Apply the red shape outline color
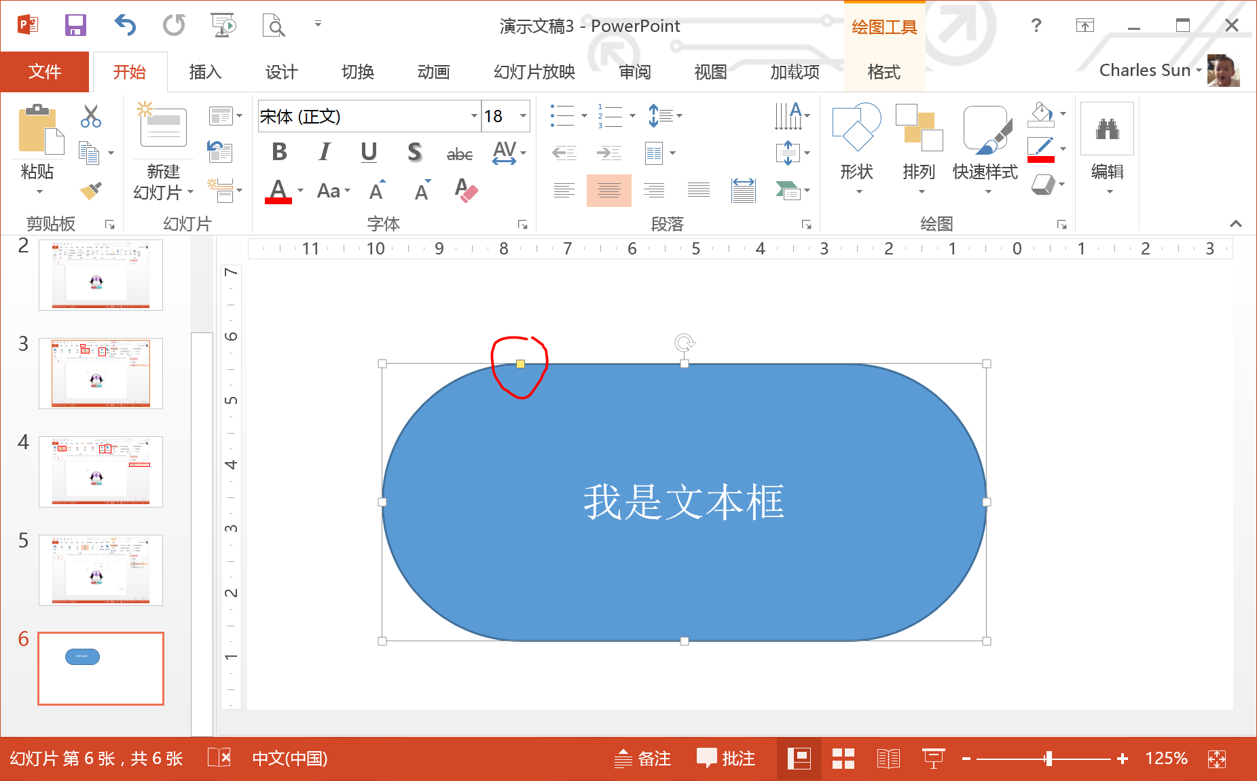The width and height of the screenshot is (1257, 781). pyautogui.click(x=1040, y=150)
